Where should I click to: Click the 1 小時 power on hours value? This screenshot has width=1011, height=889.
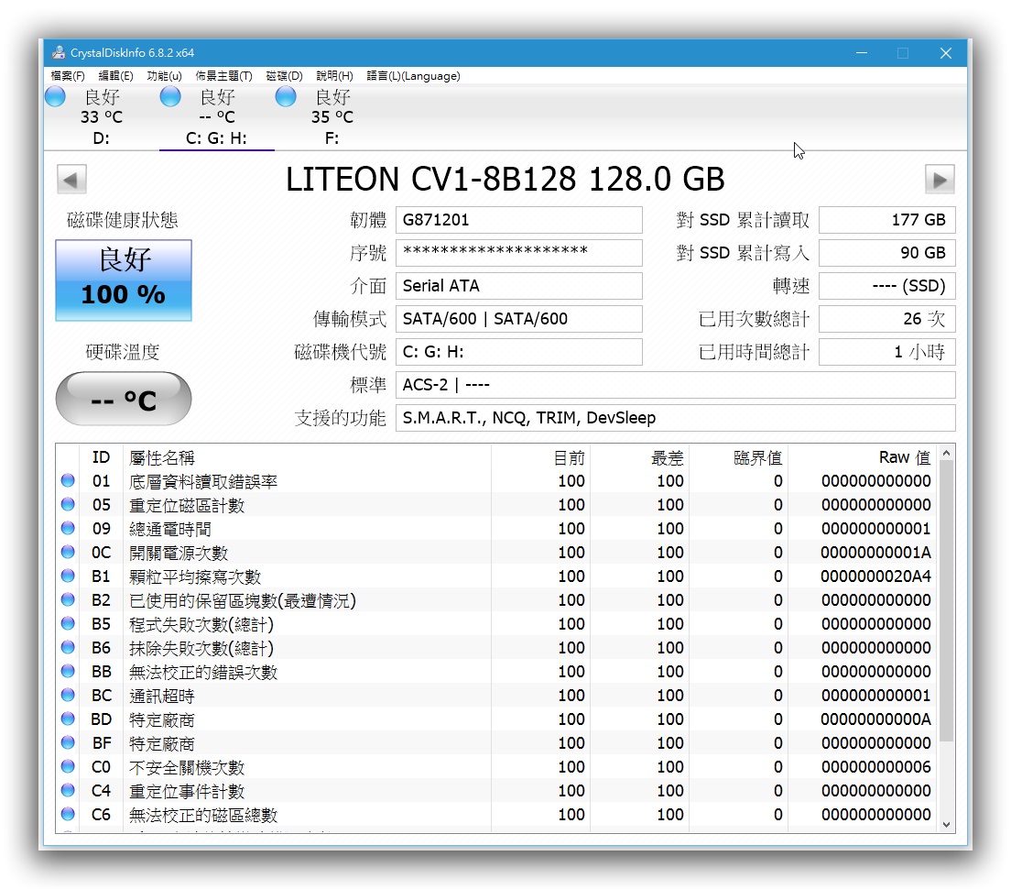886,352
